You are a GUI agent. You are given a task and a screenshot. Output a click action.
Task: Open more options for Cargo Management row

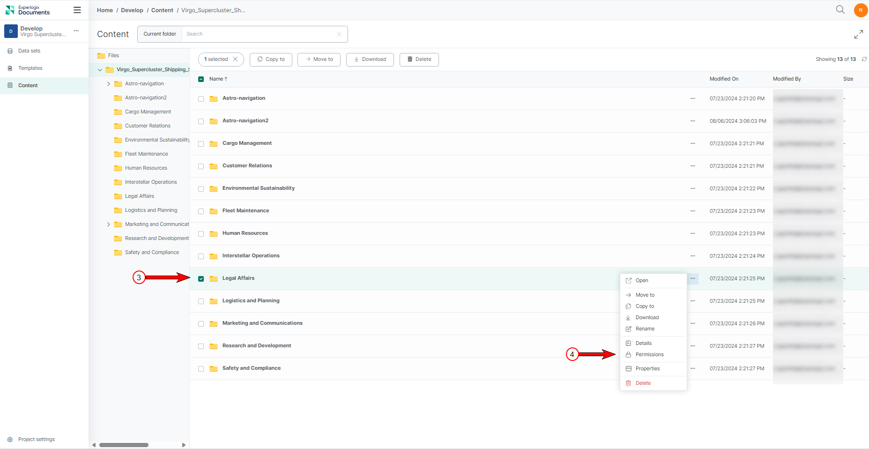(692, 143)
